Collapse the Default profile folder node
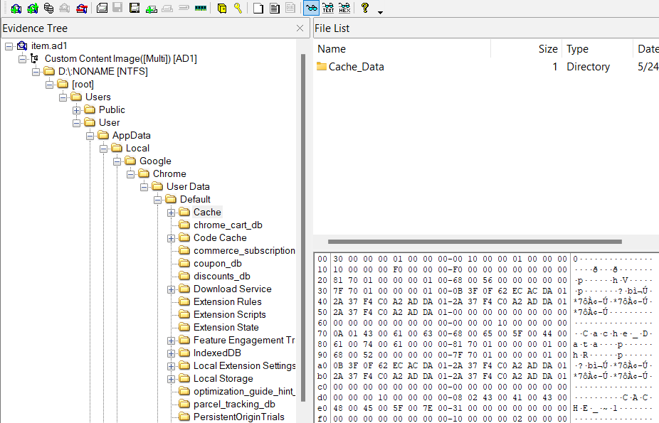Viewport: 659px width, 423px height. coord(157,200)
